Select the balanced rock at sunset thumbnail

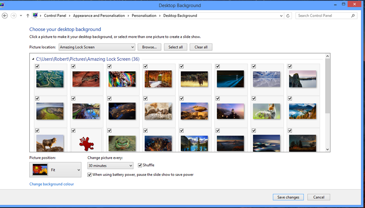pyautogui.click(x=194, y=111)
